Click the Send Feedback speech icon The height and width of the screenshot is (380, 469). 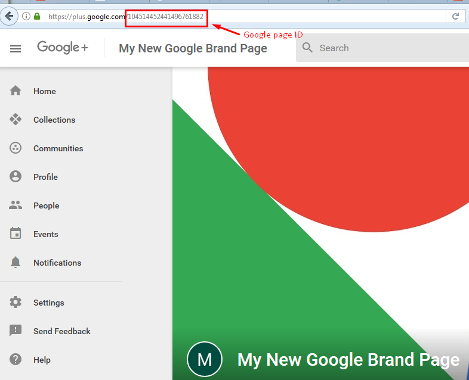pos(16,331)
